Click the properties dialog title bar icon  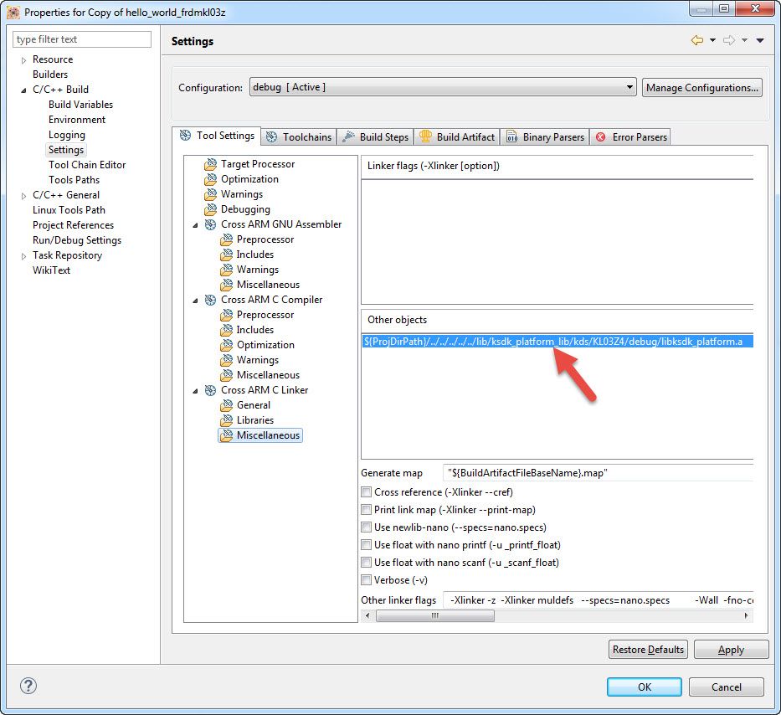coord(13,13)
